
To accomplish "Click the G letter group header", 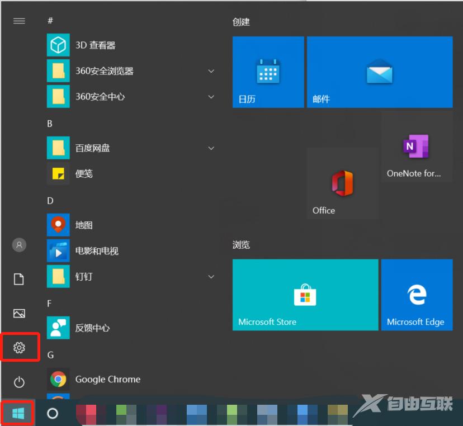I will (50, 355).
